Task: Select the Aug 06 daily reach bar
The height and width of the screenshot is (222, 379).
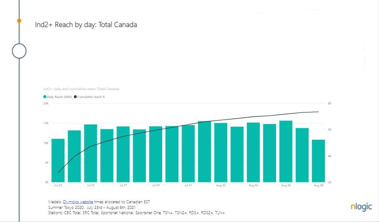Action: [286, 151]
